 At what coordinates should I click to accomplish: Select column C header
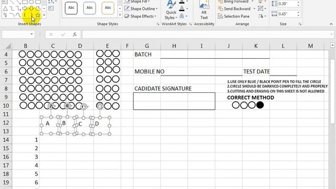click(x=52, y=46)
